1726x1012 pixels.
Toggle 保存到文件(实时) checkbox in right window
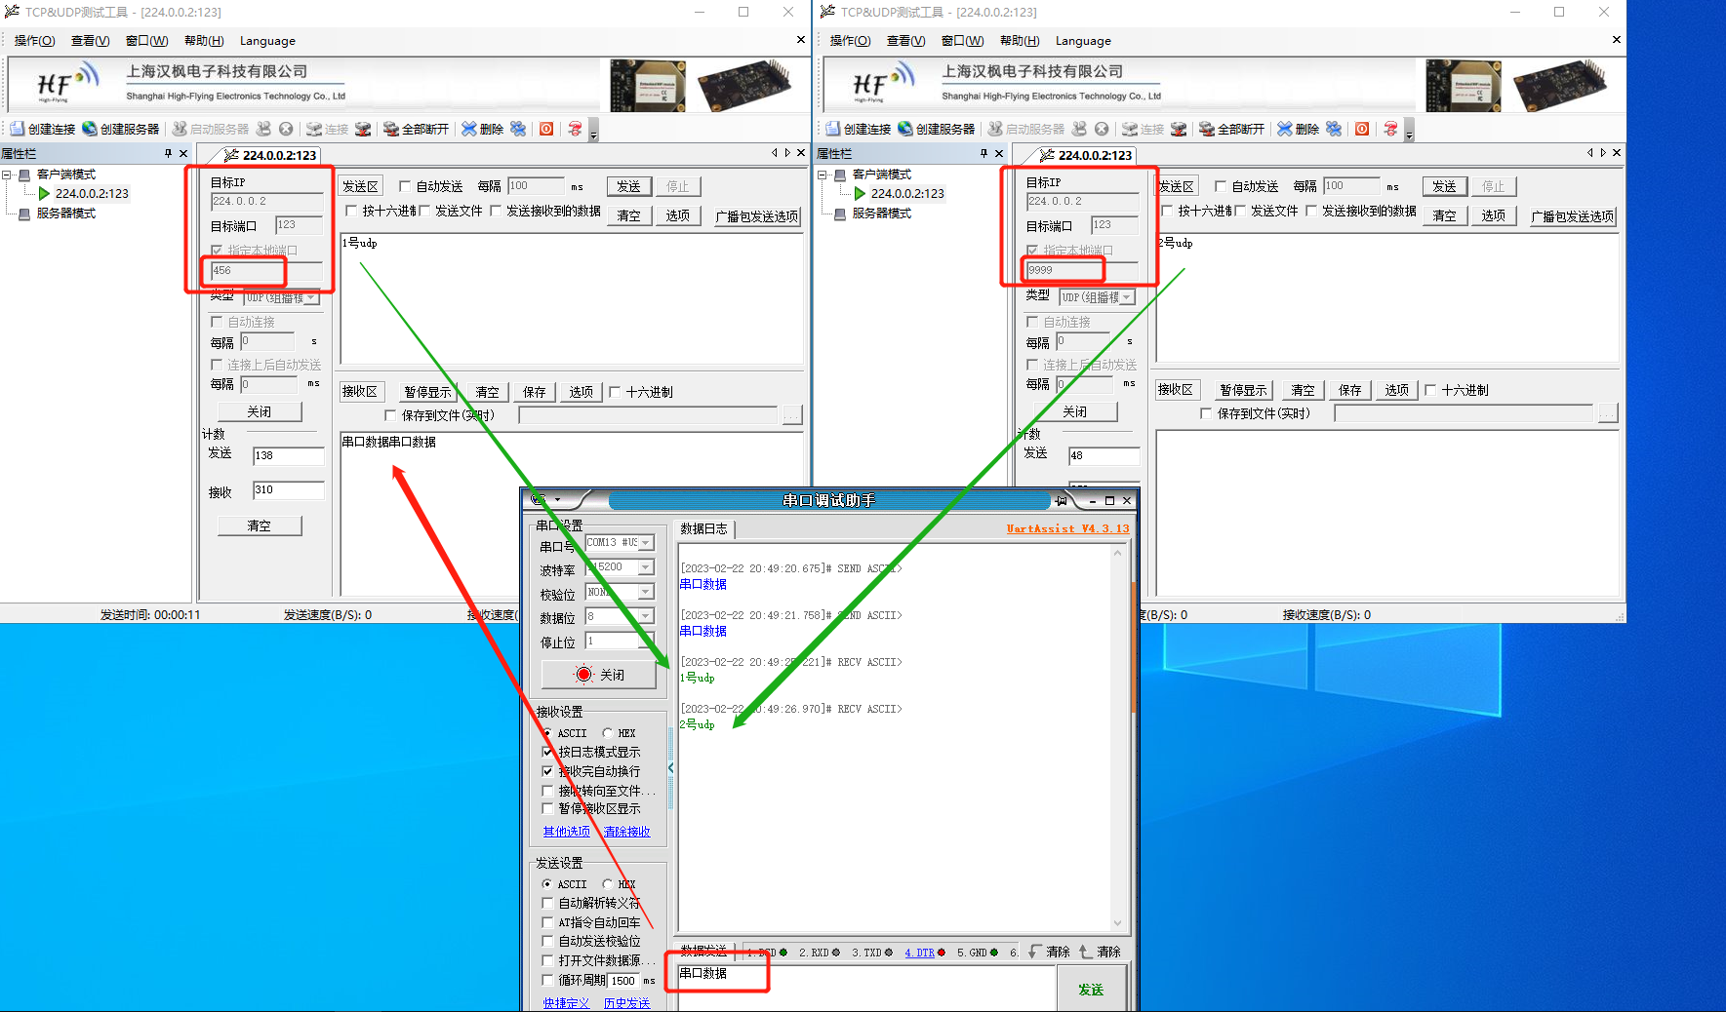pos(1205,413)
